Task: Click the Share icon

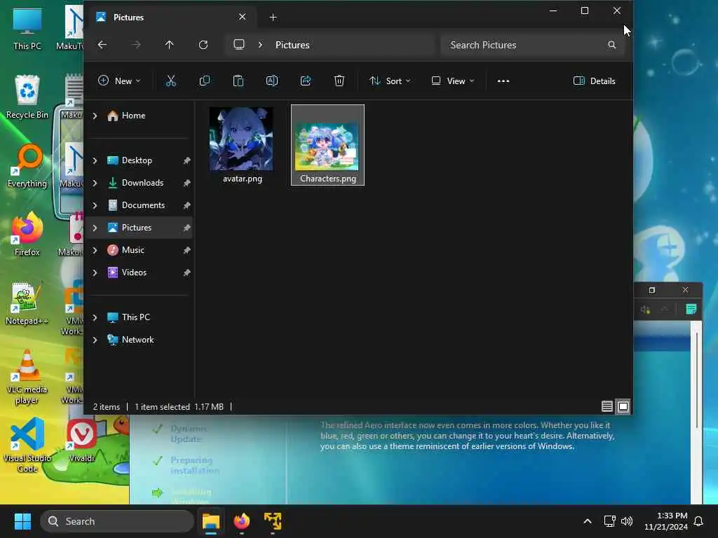Action: (x=306, y=81)
